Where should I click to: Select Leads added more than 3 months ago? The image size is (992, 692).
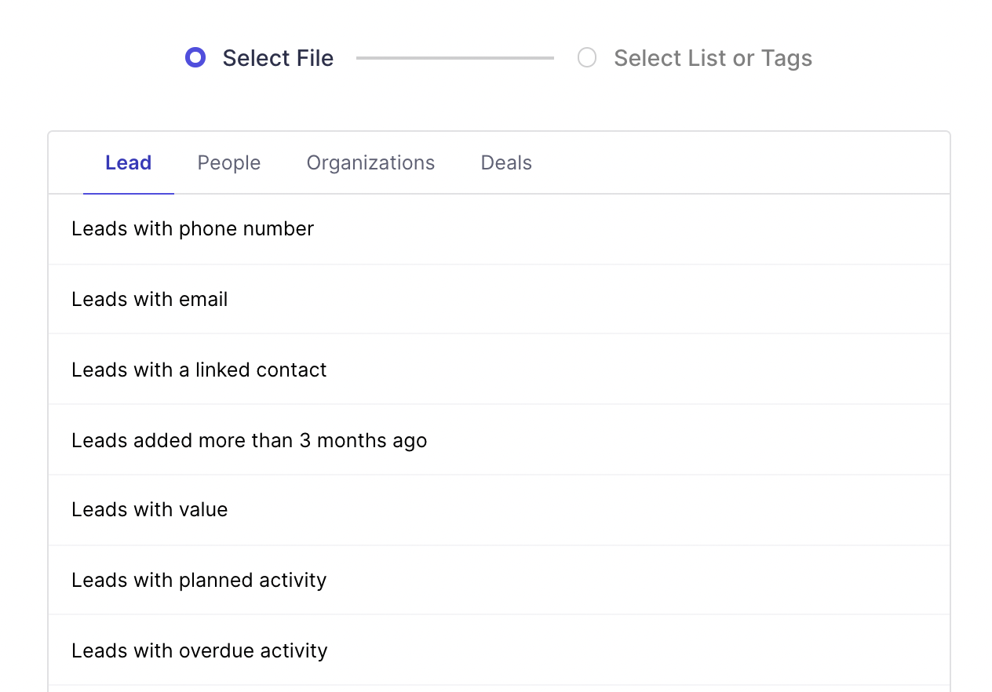tap(250, 440)
